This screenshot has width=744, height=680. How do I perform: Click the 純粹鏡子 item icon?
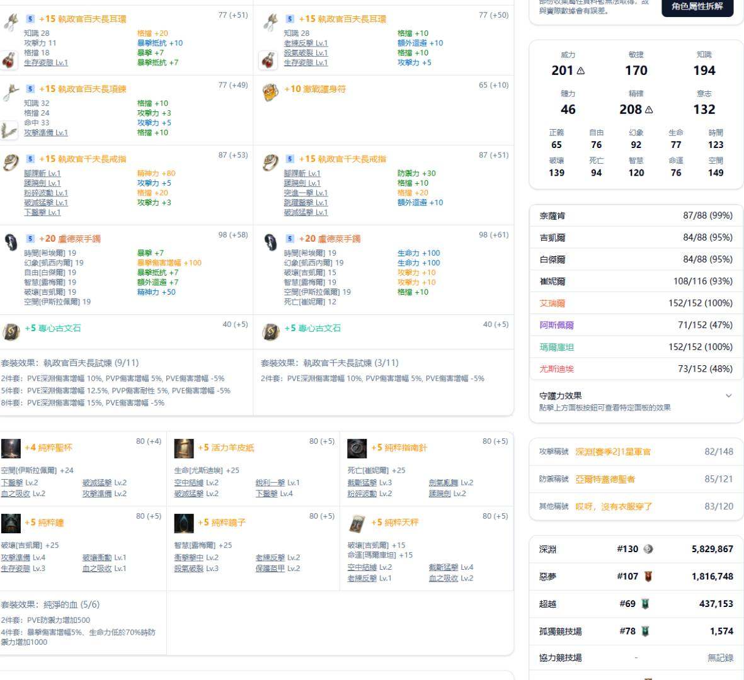coord(184,523)
